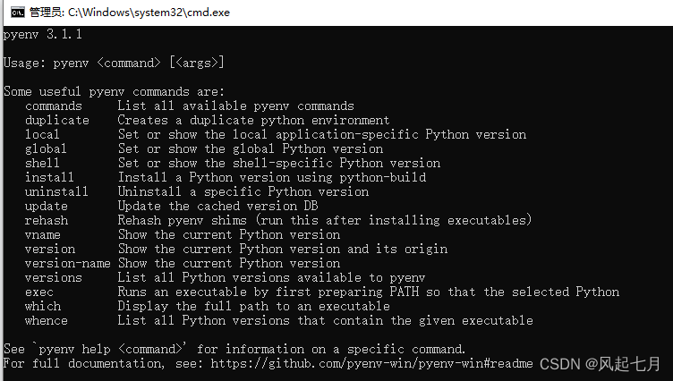This screenshot has width=673, height=381.
Task: Click the CSDN watermark text
Action: point(600,364)
